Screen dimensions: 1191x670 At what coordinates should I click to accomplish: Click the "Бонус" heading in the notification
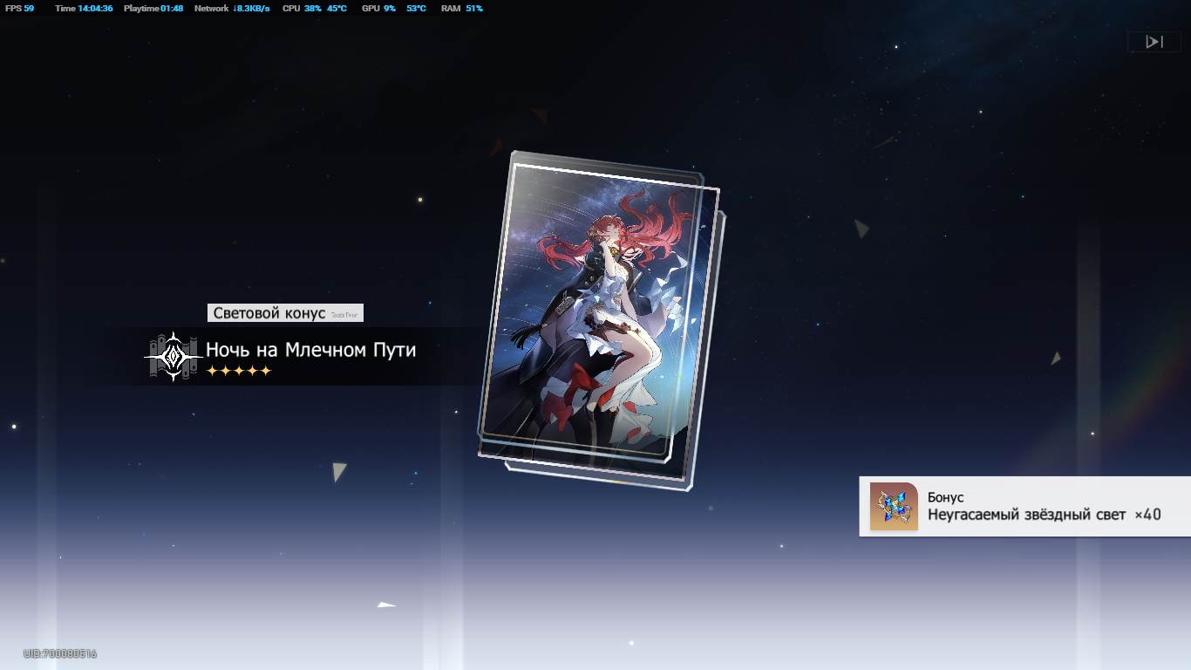tap(946, 497)
